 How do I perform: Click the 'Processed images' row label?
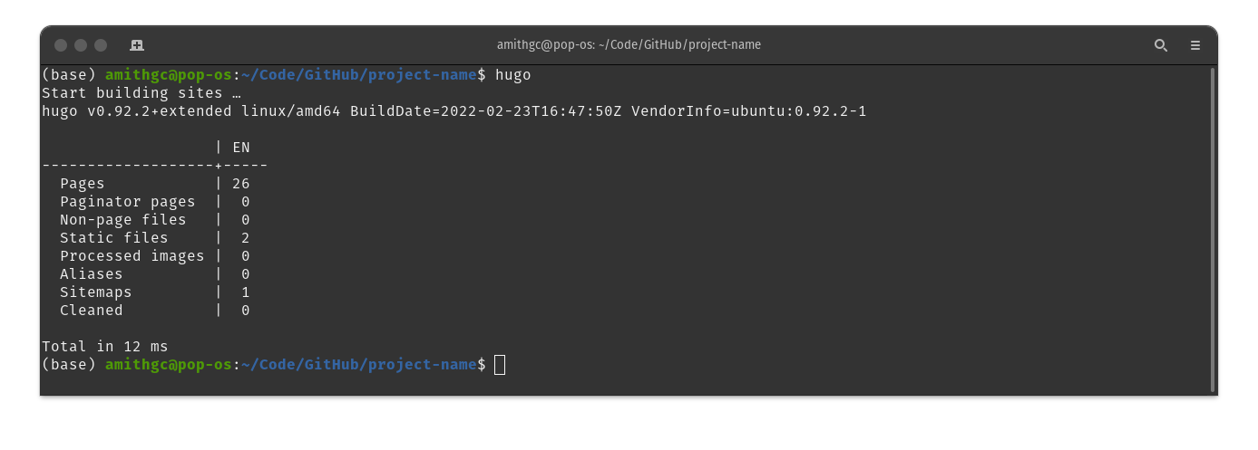(x=132, y=256)
